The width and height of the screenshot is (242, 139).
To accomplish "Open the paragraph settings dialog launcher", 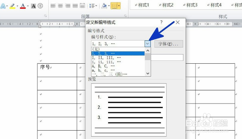I will (x=125, y=16).
